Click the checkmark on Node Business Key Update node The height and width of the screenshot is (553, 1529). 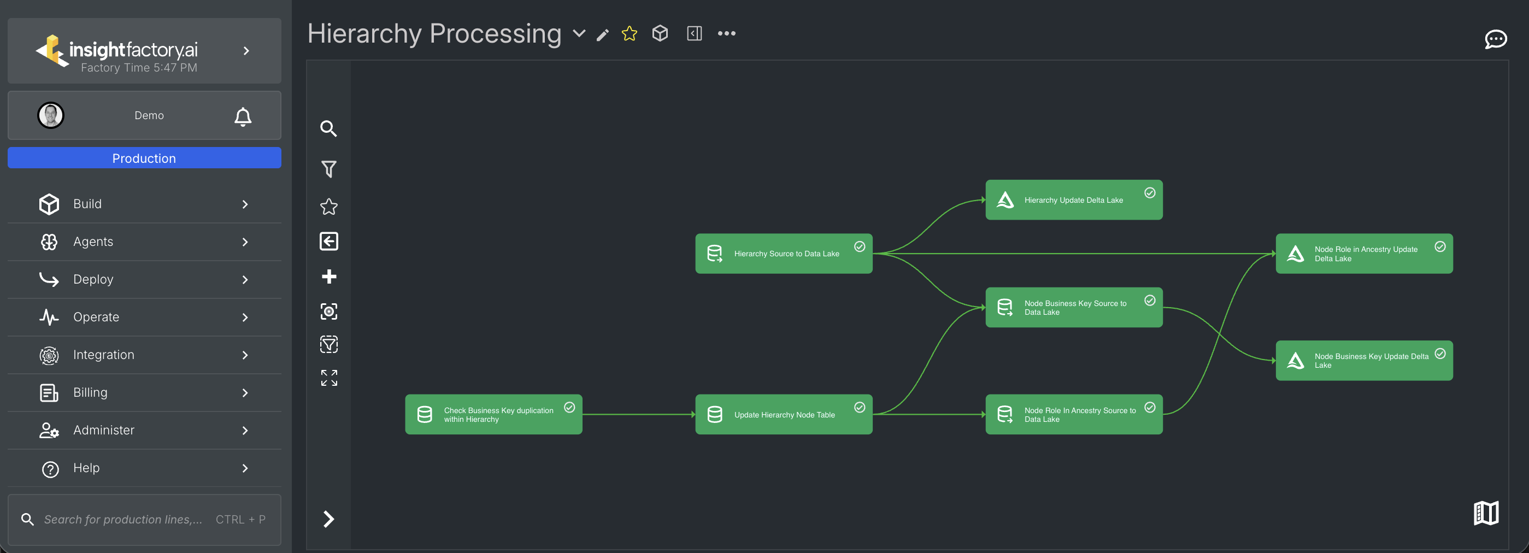pos(1440,354)
